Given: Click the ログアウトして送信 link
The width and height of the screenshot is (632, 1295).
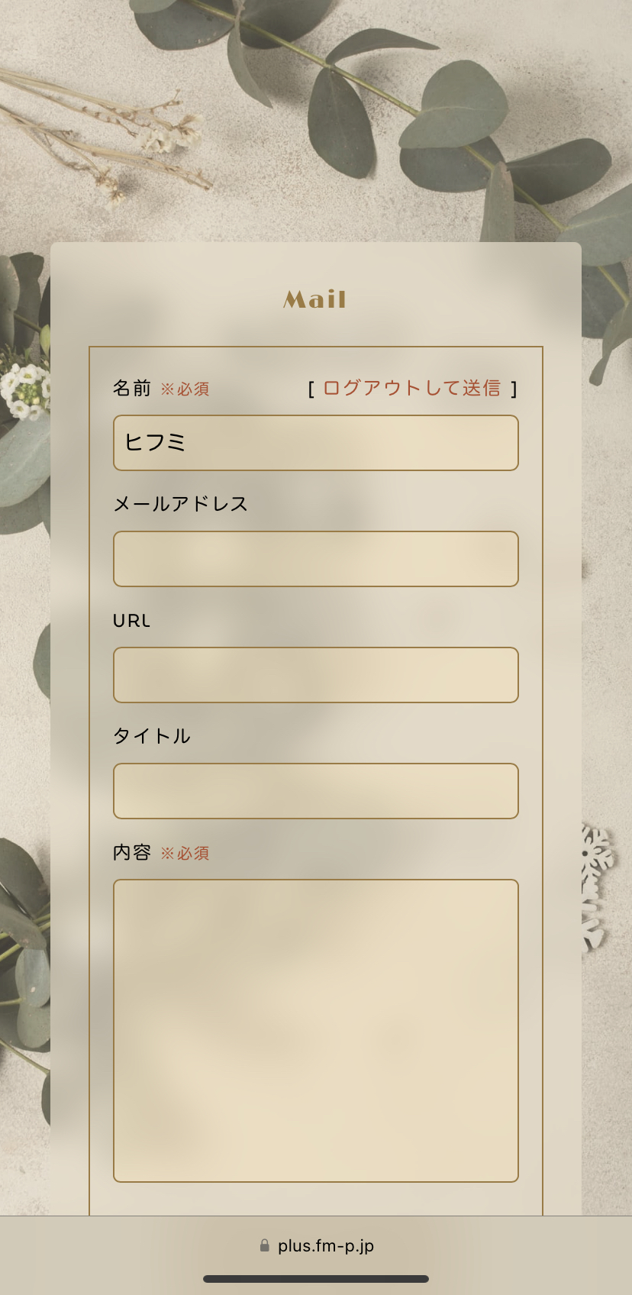Looking at the screenshot, I should (411, 388).
